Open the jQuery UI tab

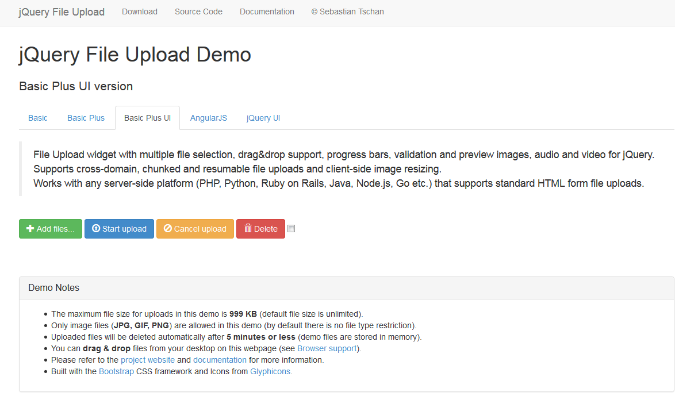tap(263, 118)
